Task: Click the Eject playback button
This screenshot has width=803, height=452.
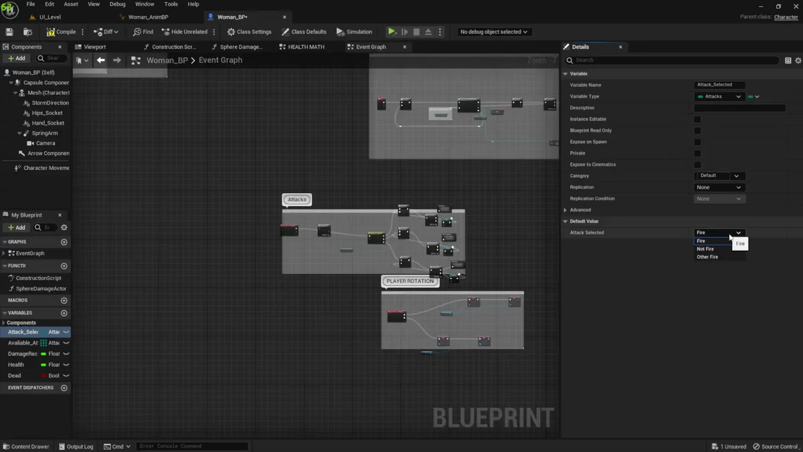Action: click(x=428, y=31)
